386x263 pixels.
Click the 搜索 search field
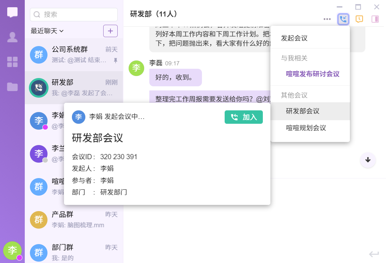tap(74, 14)
